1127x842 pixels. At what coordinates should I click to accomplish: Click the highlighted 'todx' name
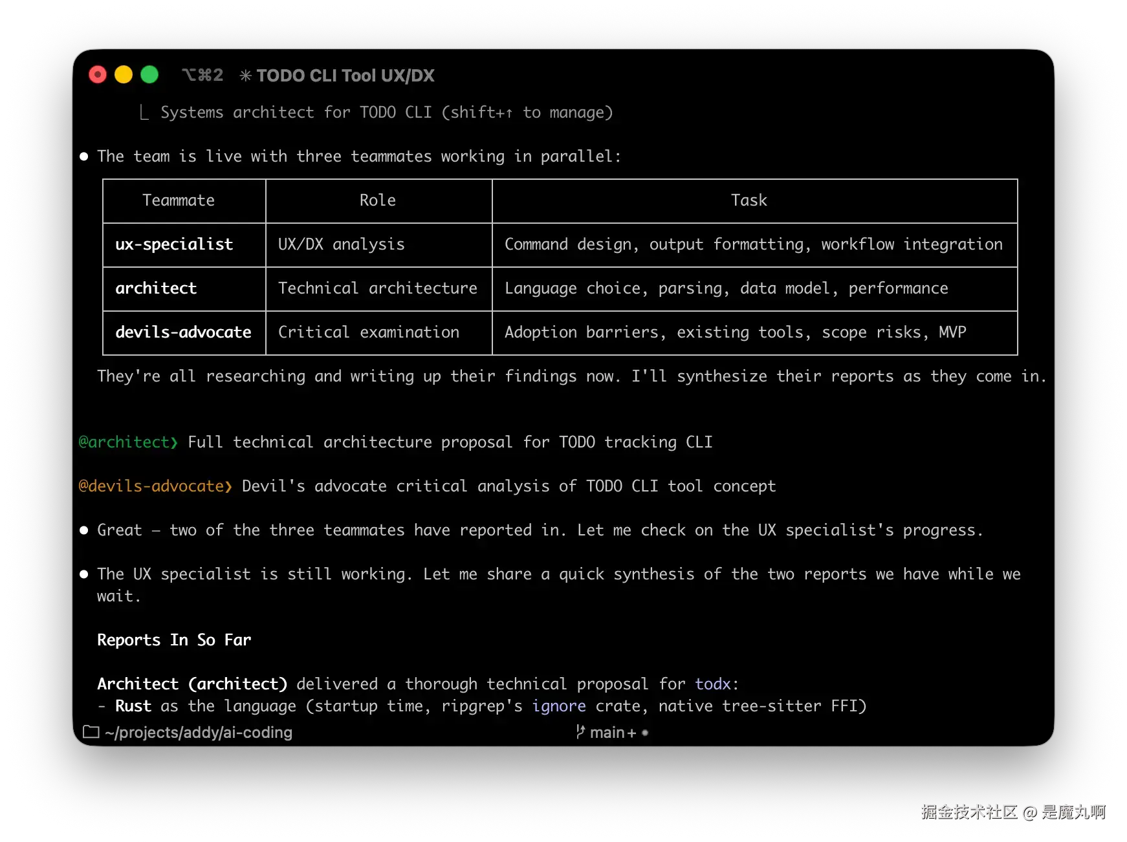tap(713, 684)
